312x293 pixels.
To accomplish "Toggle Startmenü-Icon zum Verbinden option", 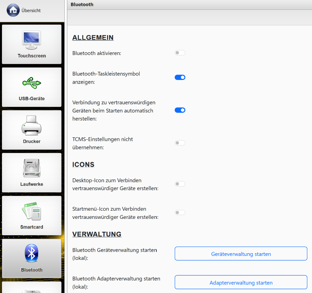I will pos(180,213).
